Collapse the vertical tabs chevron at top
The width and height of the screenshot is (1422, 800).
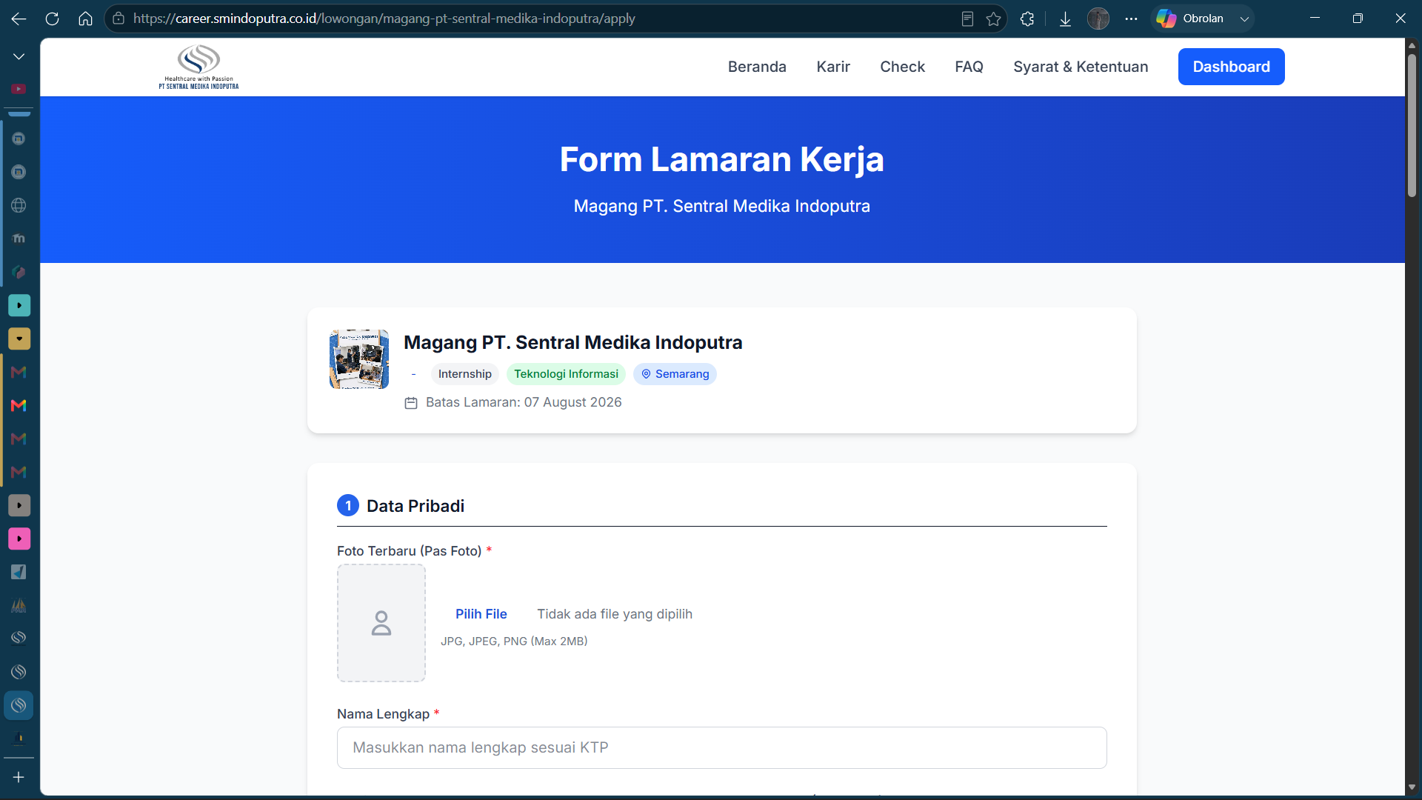(19, 56)
